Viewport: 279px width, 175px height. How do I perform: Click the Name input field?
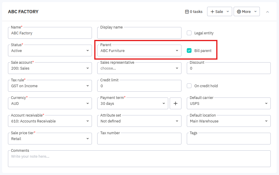click(50, 33)
